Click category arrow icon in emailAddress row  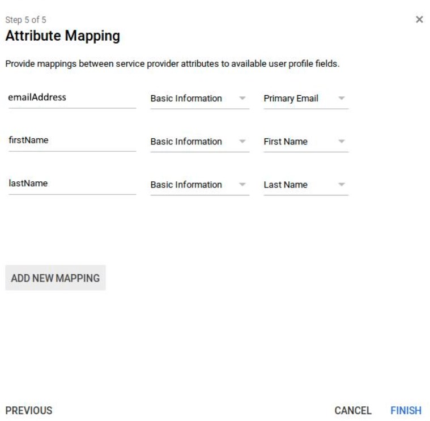[242, 98]
